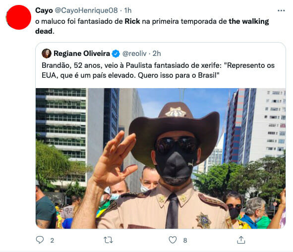Open Regiane Oliveira's small profile picture
Viewport: 293px width, 252px height.
point(47,53)
